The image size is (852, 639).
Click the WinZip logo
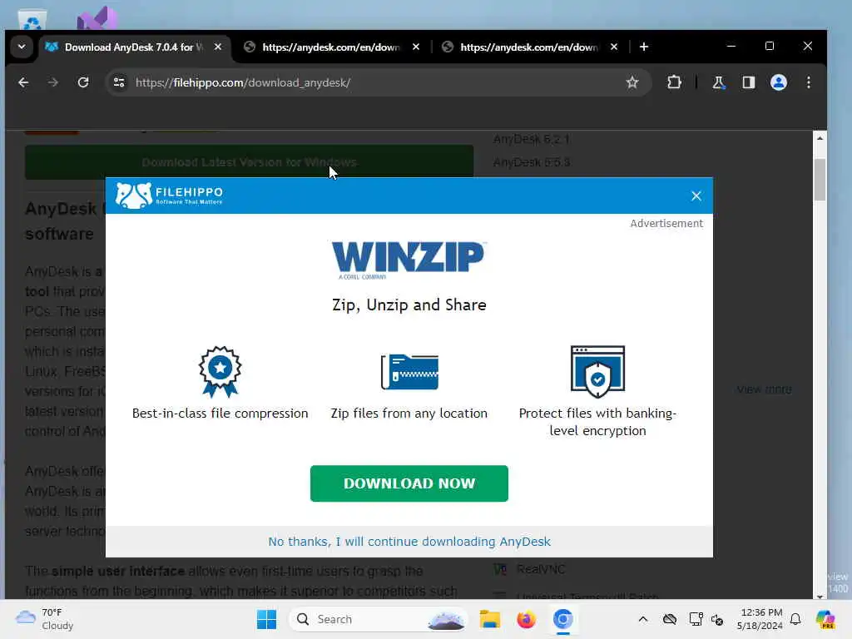click(x=409, y=260)
